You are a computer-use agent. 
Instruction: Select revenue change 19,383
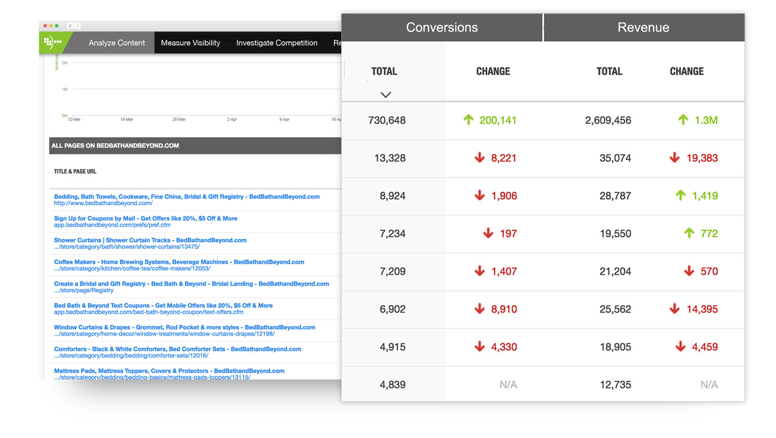(x=702, y=158)
